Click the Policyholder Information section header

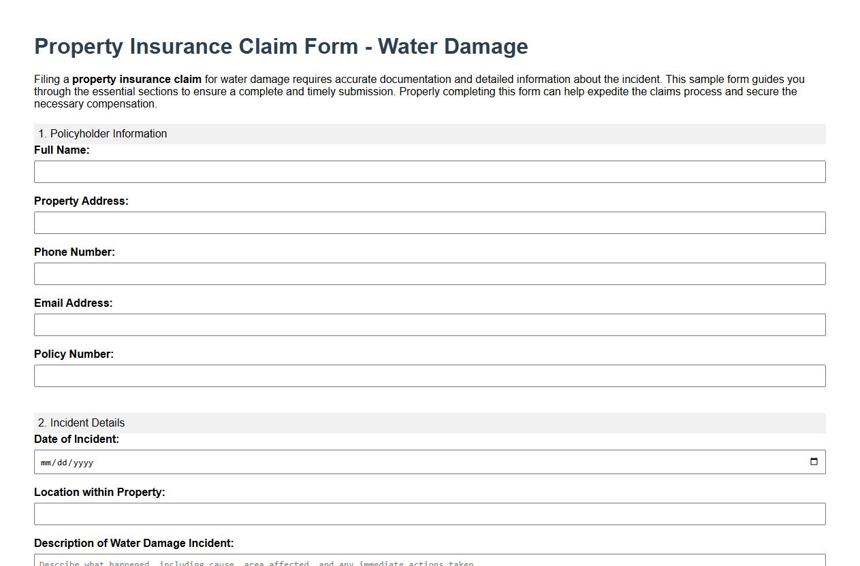[103, 134]
